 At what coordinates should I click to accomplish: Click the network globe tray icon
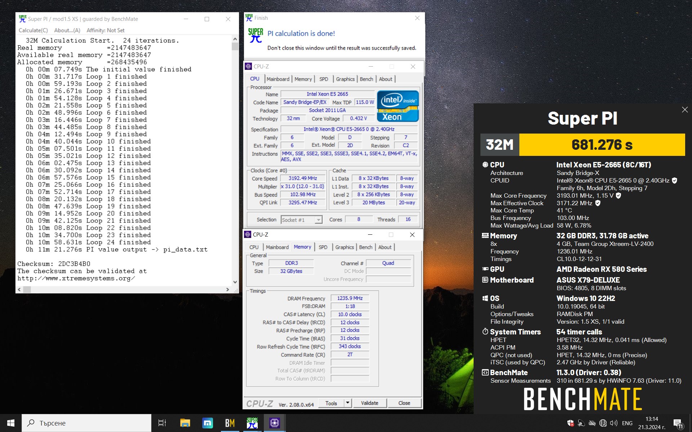coord(603,423)
